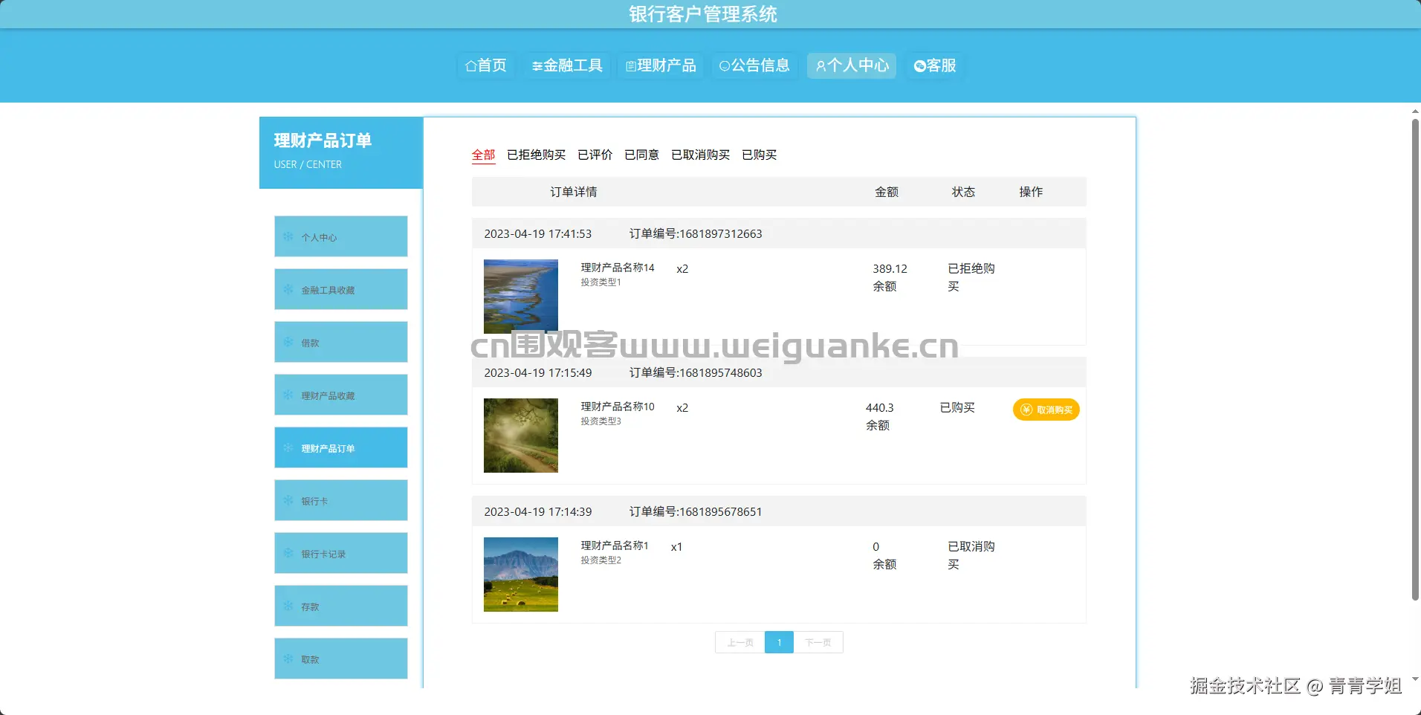Click order date 2023-04-19 17:41:53

coord(538,233)
